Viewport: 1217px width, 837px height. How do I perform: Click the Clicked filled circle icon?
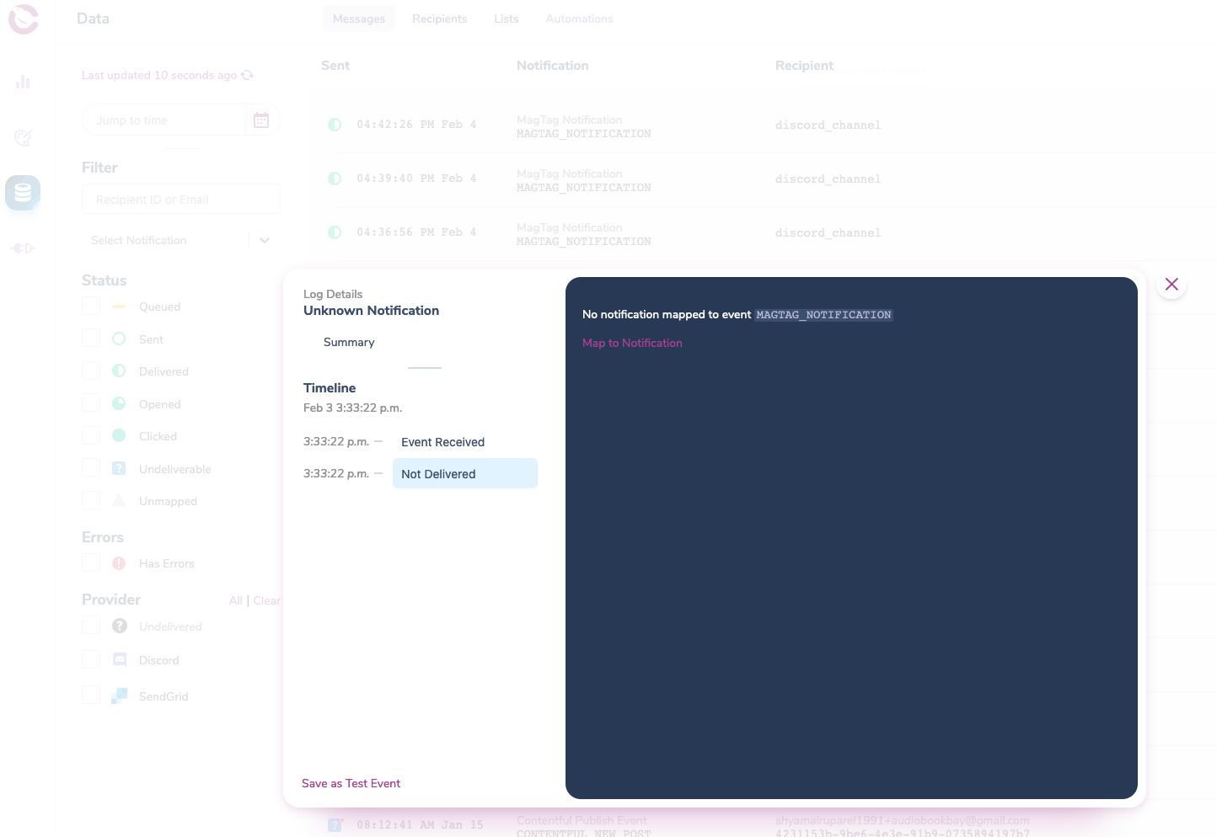[x=119, y=435]
